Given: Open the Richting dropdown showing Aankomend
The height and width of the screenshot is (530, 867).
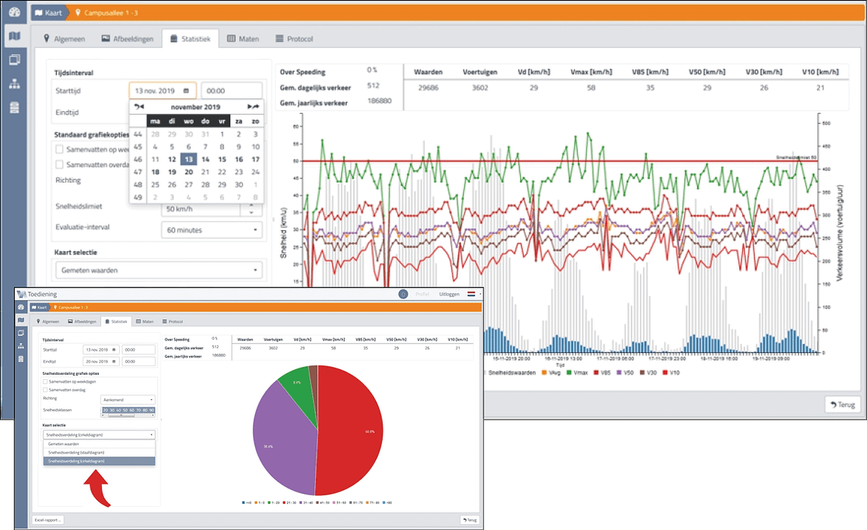Looking at the screenshot, I should (127, 399).
